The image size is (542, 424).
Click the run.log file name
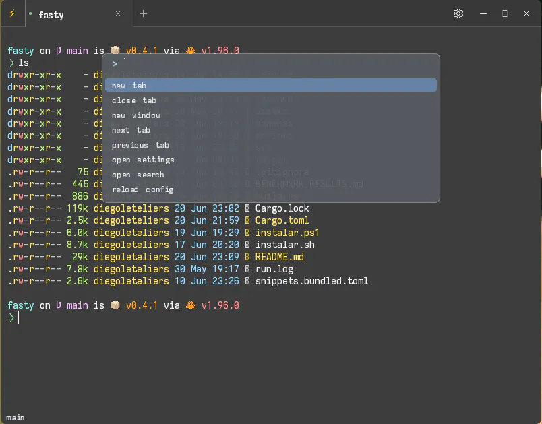(274, 269)
